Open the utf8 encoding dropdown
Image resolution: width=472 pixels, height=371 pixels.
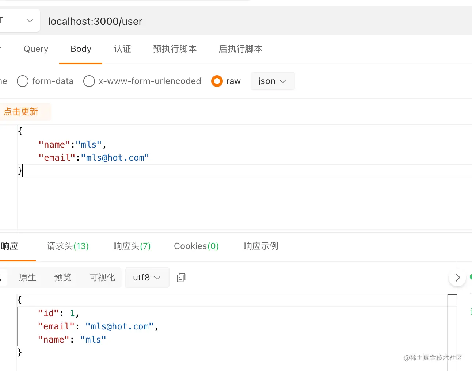click(x=147, y=278)
